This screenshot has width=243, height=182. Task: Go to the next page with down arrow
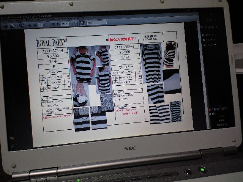click(x=35, y=25)
